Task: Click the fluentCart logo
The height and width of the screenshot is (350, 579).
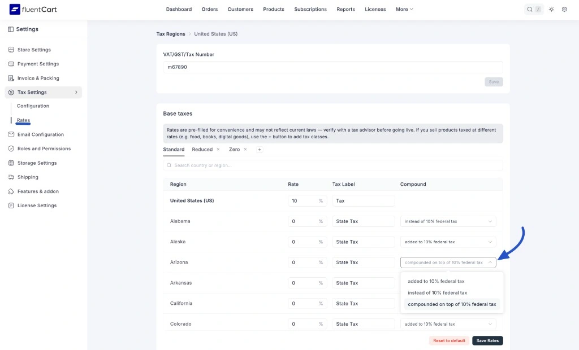Action: (x=33, y=9)
